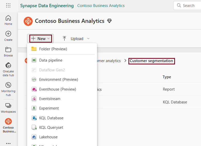This screenshot has width=201, height=146.
Task: Click the Eventhouse (Preview) icon
Action: coord(34,89)
